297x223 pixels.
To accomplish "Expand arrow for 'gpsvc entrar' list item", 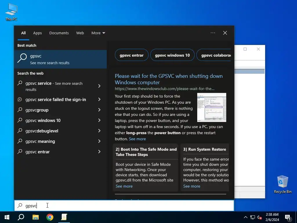I will click(99, 152).
